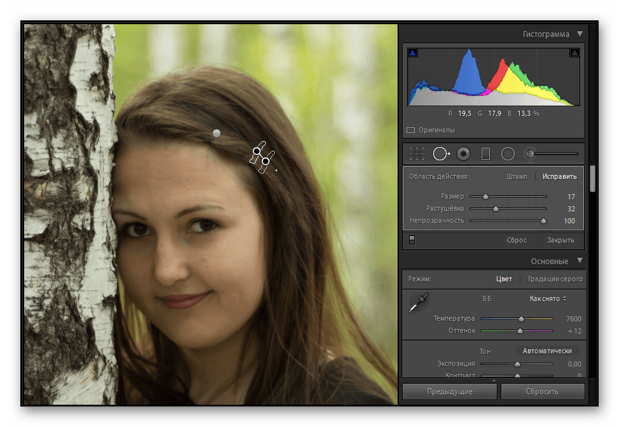619x427 pixels.
Task: Collapse the Основные panel
Action: 580,261
